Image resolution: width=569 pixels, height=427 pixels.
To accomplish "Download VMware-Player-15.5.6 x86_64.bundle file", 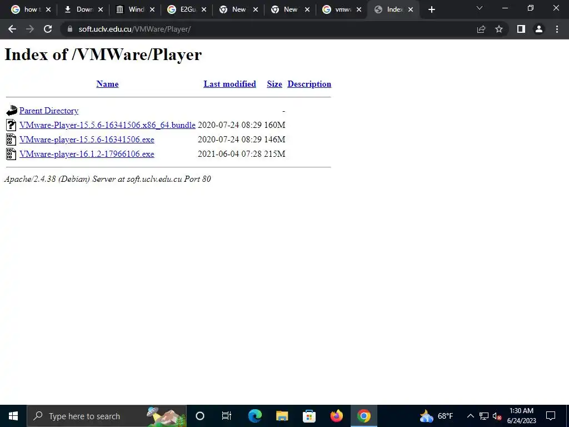I will pyautogui.click(x=107, y=125).
